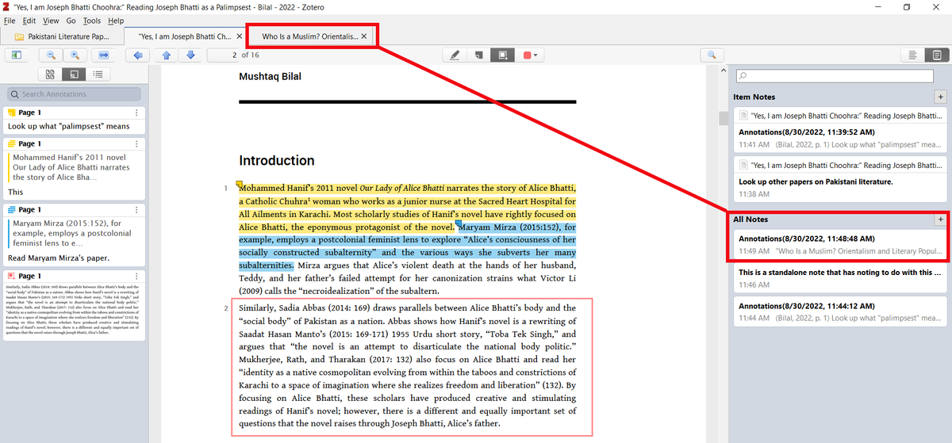Open the Go menu
952x443 pixels.
click(x=71, y=21)
